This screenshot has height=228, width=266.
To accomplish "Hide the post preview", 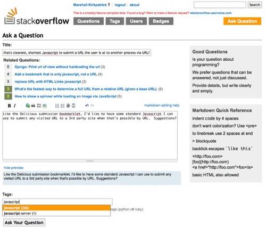I will click(x=13, y=168).
